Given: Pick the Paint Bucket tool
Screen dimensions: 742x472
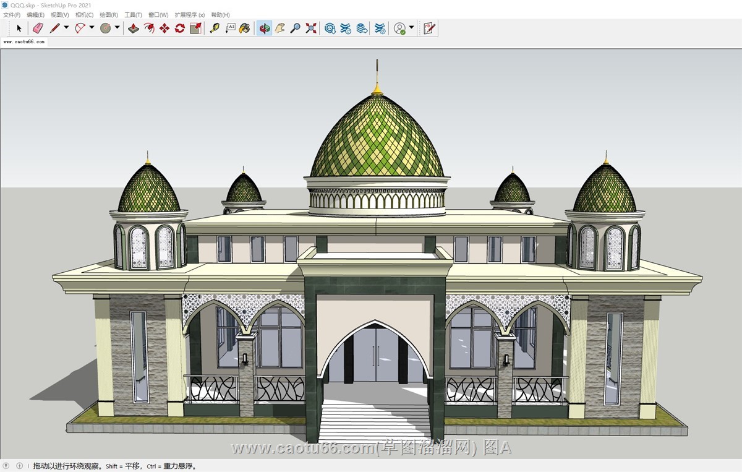Looking at the screenshot, I should (245, 28).
